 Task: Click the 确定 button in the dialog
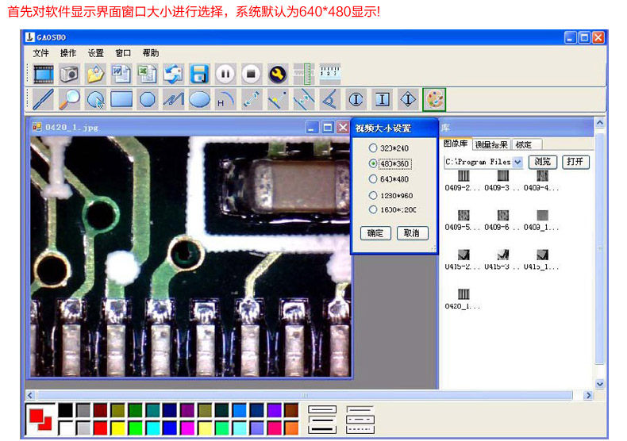pyautogui.click(x=375, y=233)
